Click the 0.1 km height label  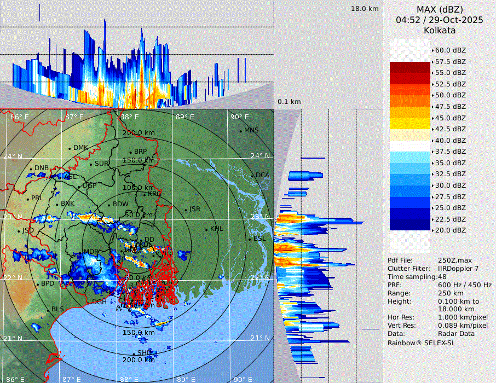[x=289, y=102]
